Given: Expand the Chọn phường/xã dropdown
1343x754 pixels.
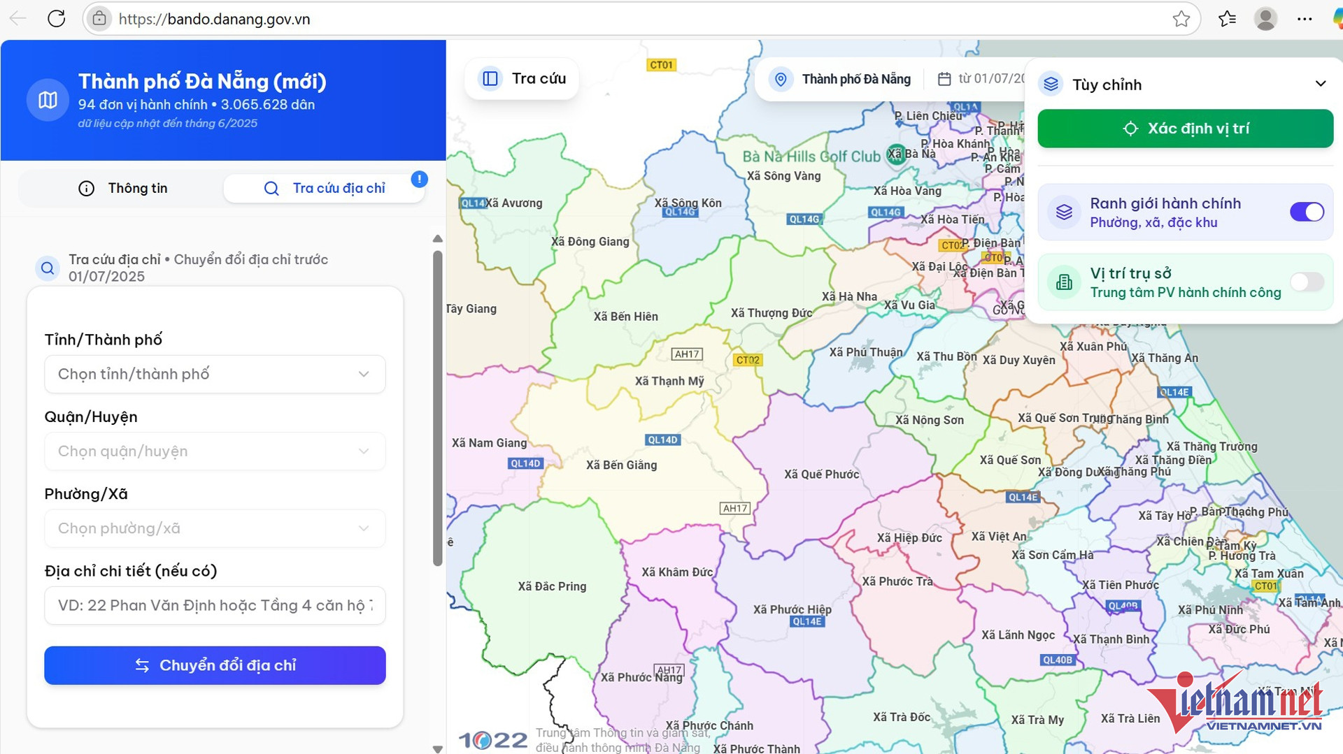Looking at the screenshot, I should pos(215,528).
